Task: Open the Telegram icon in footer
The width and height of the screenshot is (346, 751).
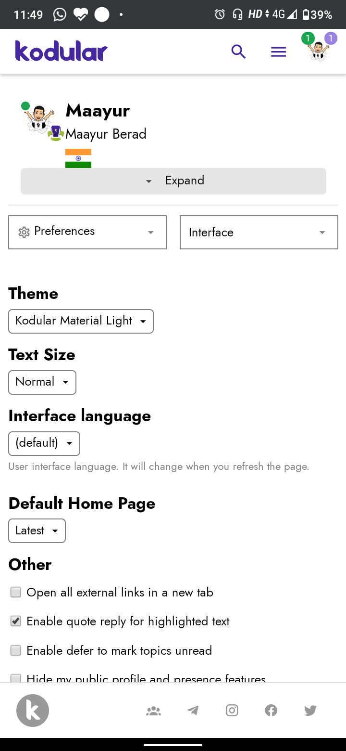Action: (x=193, y=710)
